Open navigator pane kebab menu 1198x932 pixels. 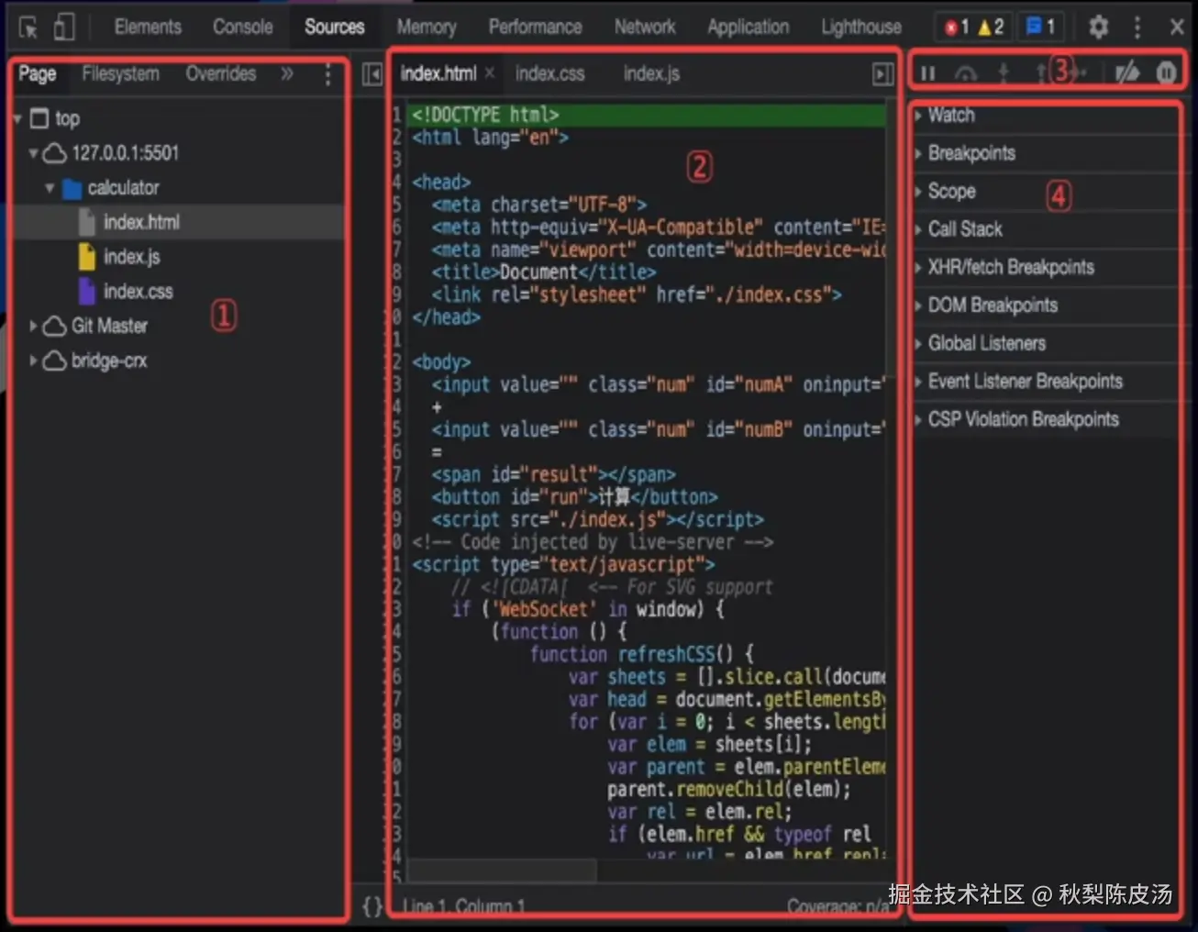click(x=327, y=74)
